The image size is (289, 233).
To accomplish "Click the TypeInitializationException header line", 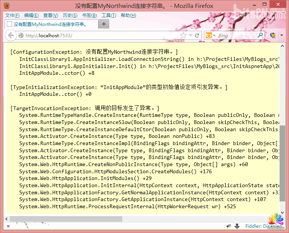I will [119, 87].
